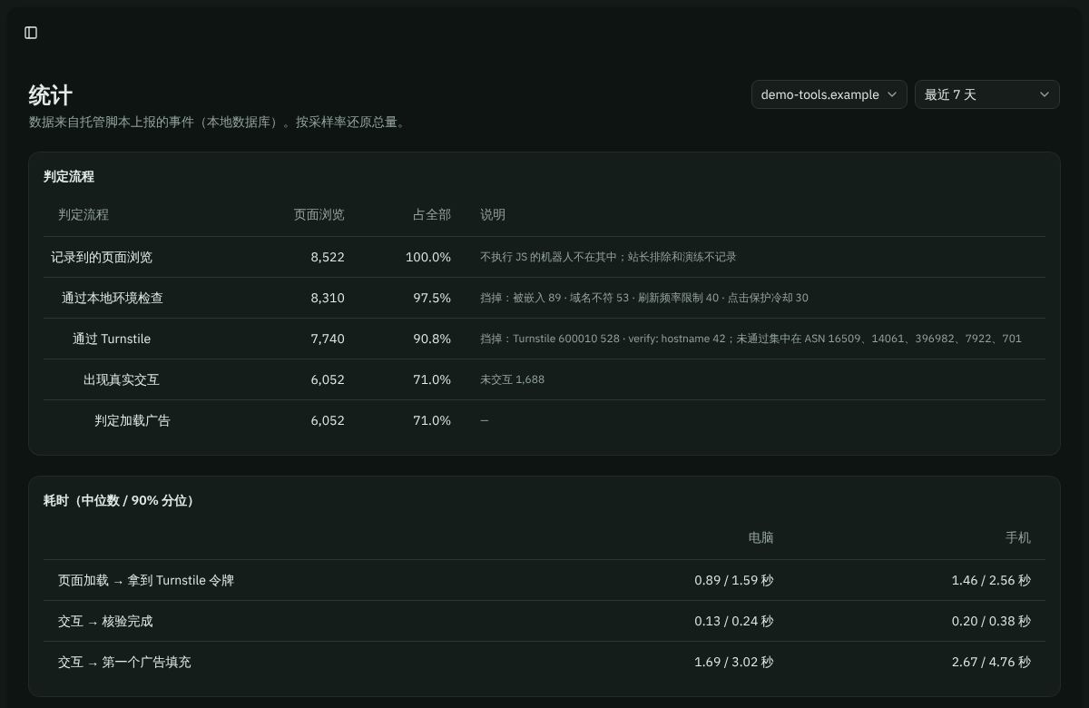This screenshot has height=708, width=1089.
Task: Click the 90.8% percentage cell
Action: (432, 339)
